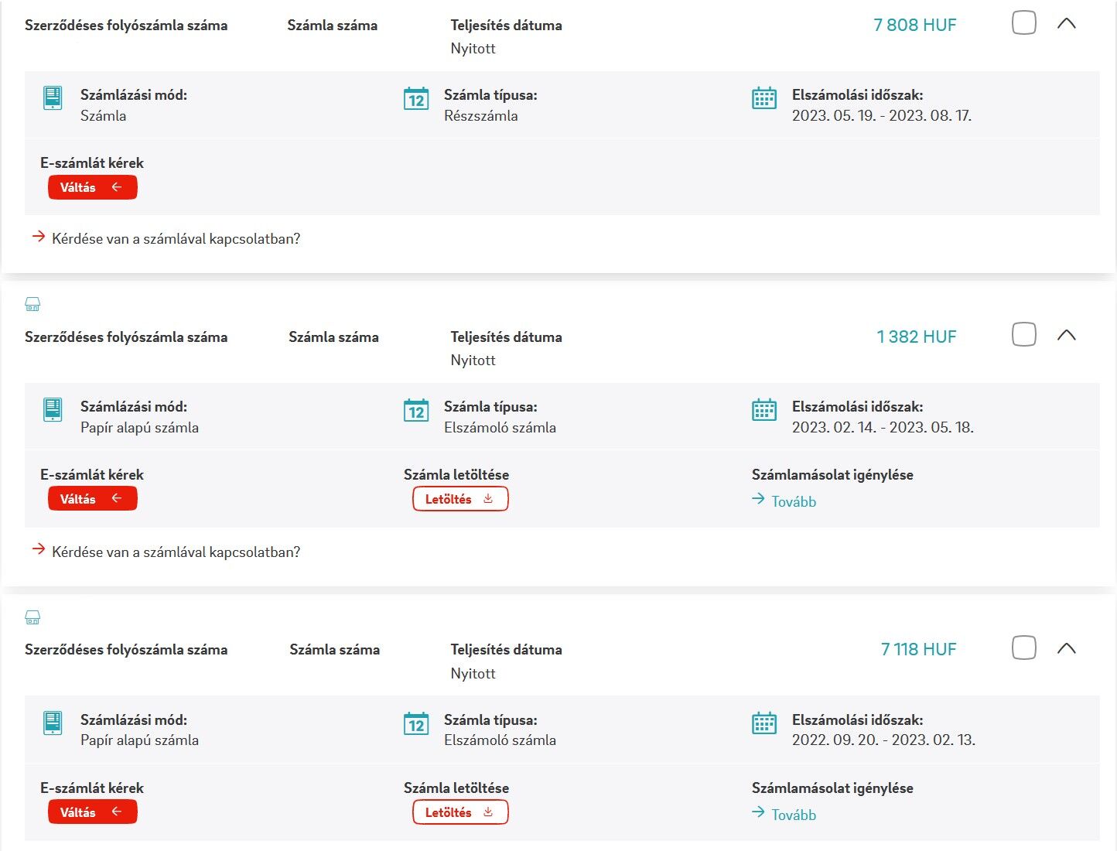Click the house icon above the 7 118 HUF invoice
1117x851 pixels.
point(32,617)
